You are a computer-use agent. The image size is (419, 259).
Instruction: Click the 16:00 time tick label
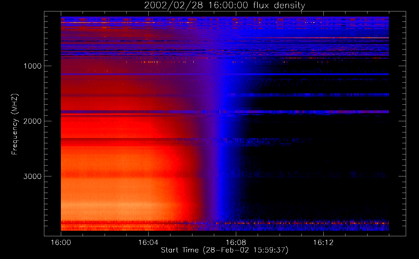pyautogui.click(x=61, y=243)
